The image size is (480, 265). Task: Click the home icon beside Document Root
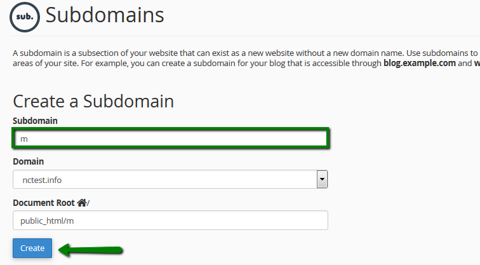point(82,203)
